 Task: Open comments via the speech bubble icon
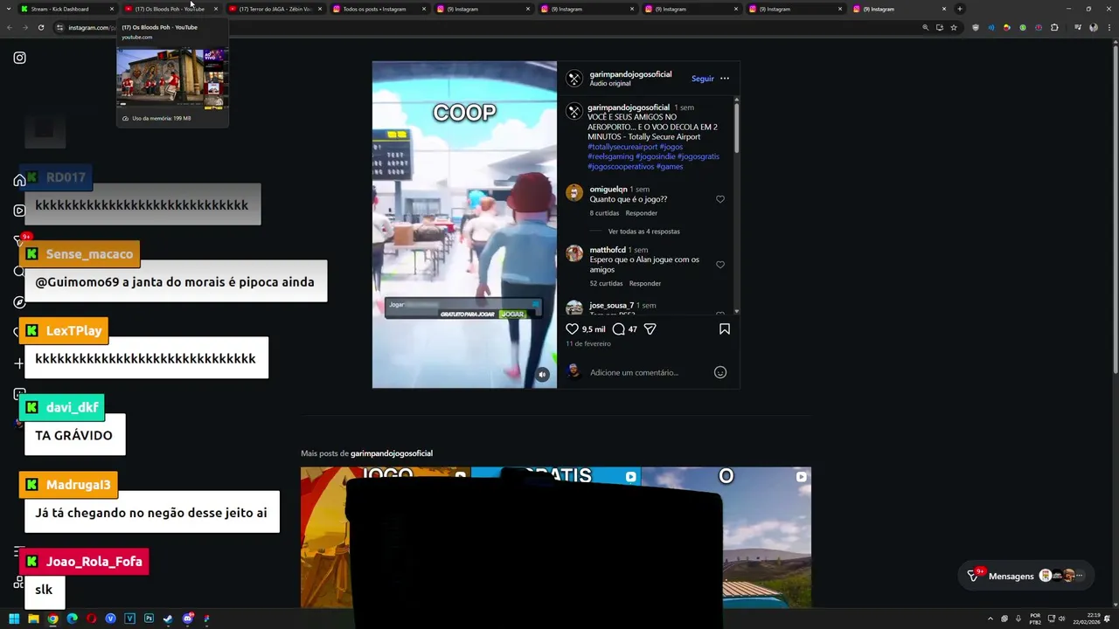pyautogui.click(x=618, y=329)
